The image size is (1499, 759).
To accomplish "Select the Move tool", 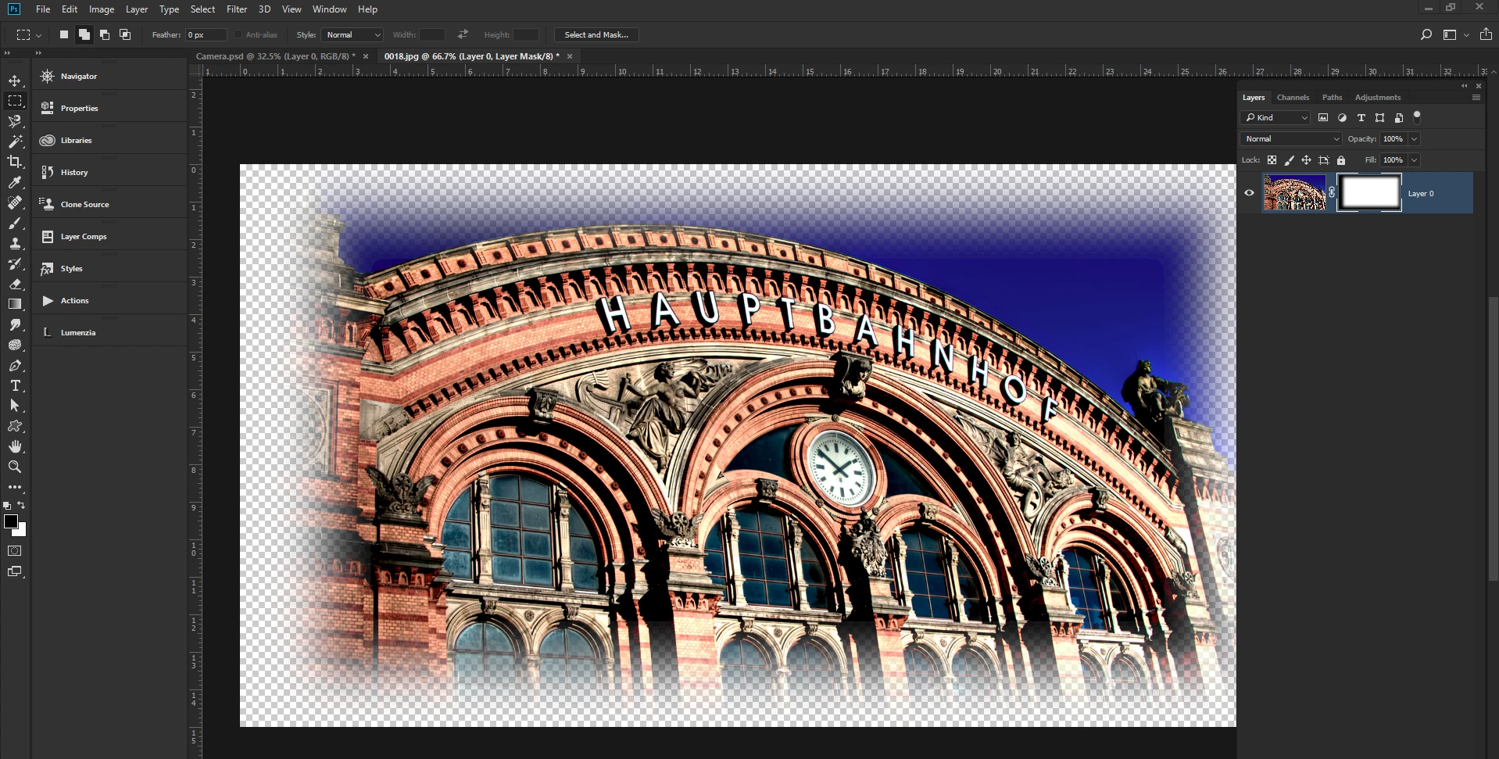I will point(15,81).
